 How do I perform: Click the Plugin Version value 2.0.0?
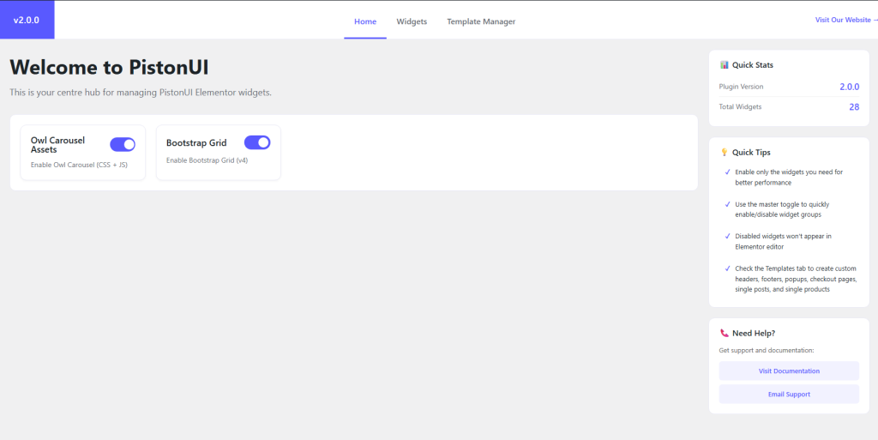click(849, 87)
